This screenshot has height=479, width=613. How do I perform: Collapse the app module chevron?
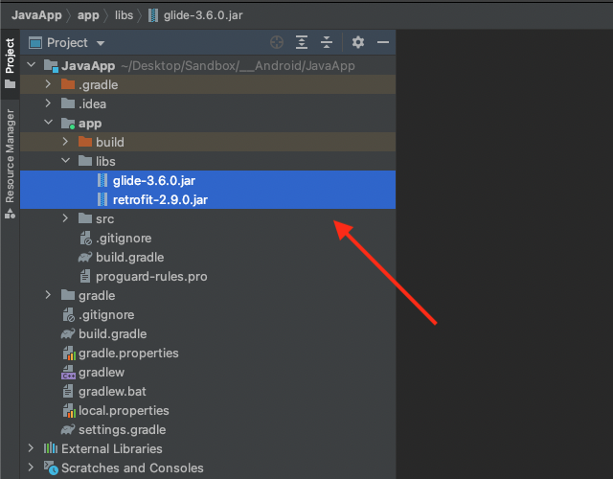coord(49,123)
